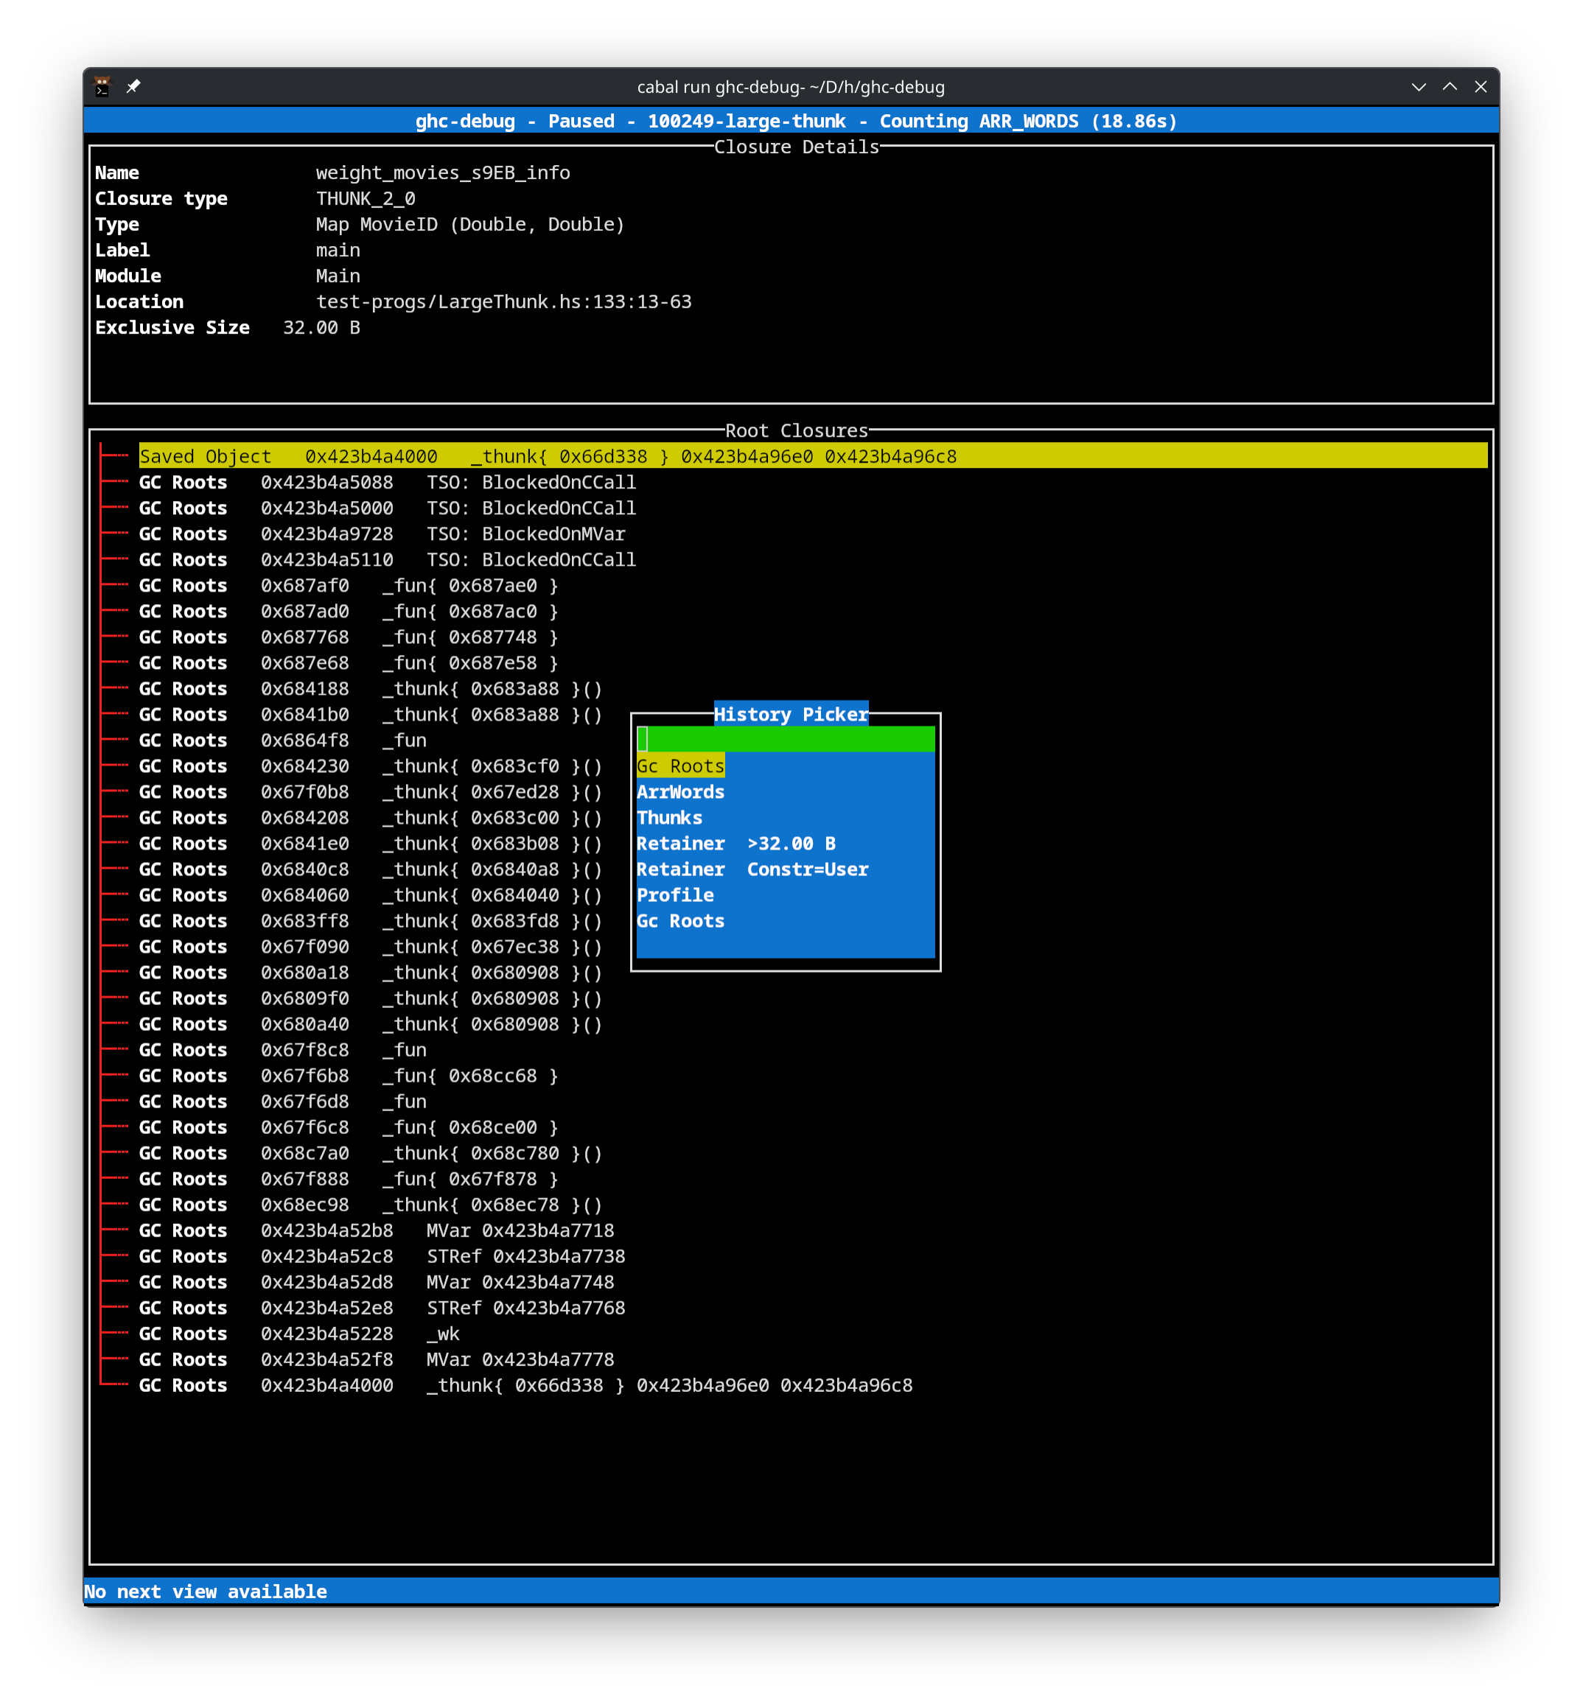Select last Gc Roots entry in History Picker
The width and height of the screenshot is (1583, 1705).
681,920
